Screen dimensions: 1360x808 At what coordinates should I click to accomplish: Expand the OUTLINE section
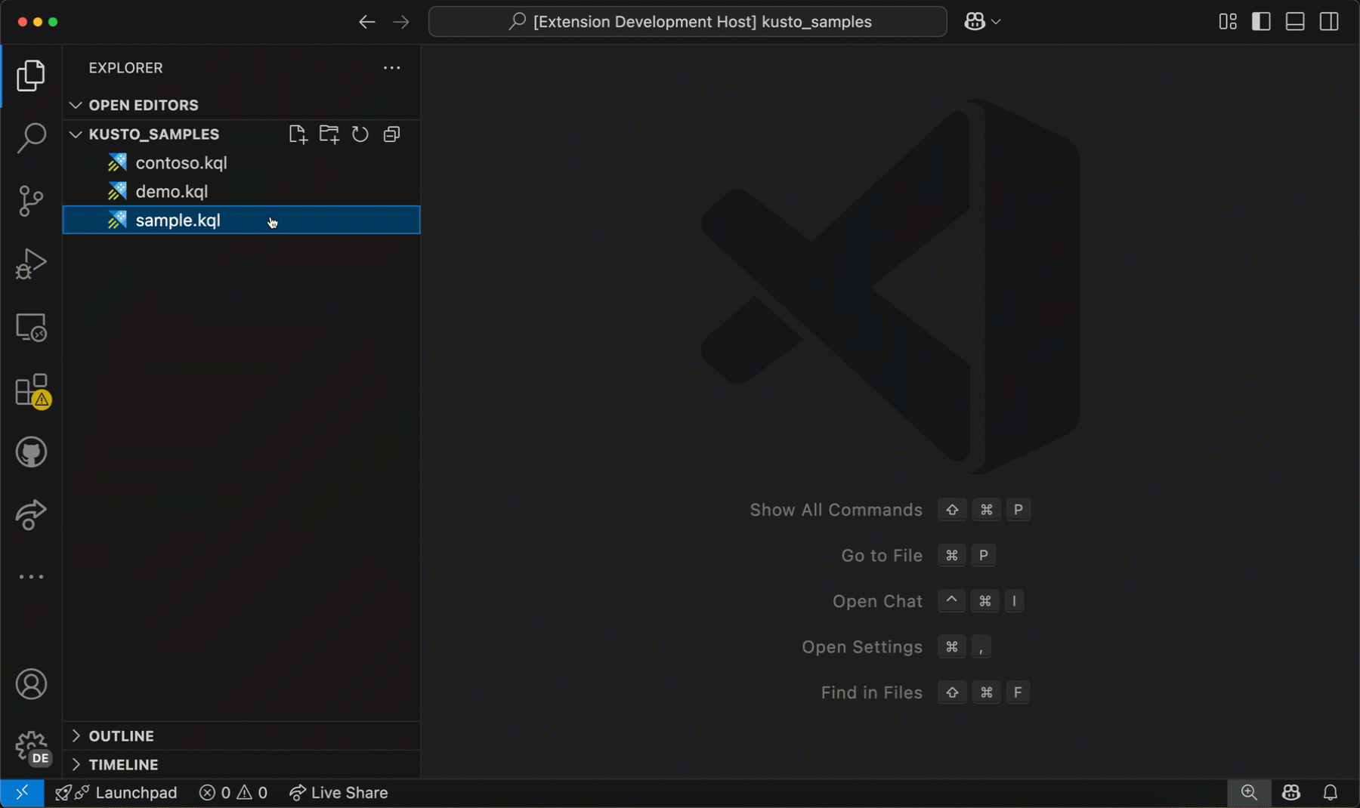point(241,736)
